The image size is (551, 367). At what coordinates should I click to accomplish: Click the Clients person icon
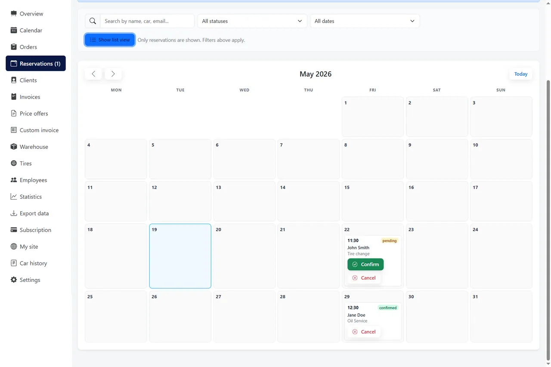14,80
